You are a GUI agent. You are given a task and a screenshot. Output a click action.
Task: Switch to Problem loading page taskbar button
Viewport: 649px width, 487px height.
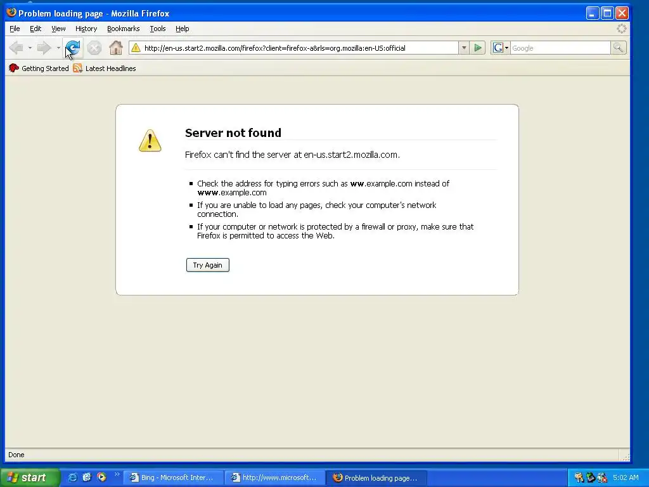pyautogui.click(x=376, y=478)
